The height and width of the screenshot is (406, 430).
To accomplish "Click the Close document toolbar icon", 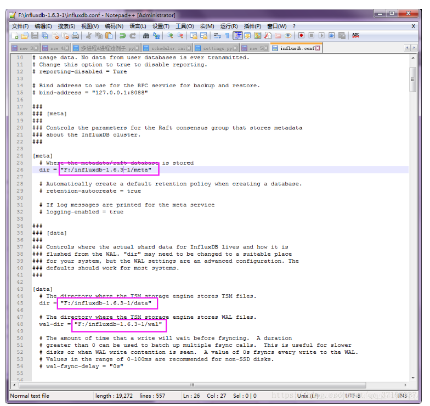I will pyautogui.click(x=55, y=36).
